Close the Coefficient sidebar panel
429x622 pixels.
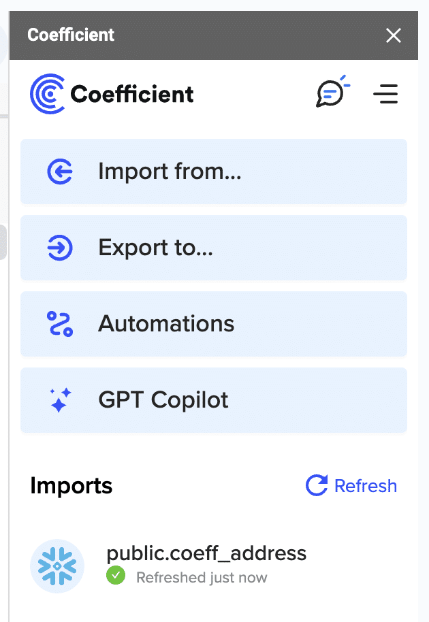click(394, 35)
